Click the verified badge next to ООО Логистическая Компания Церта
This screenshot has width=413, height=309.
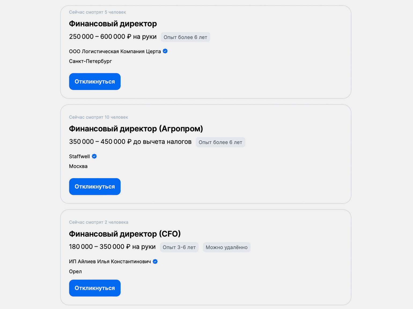[x=165, y=51]
